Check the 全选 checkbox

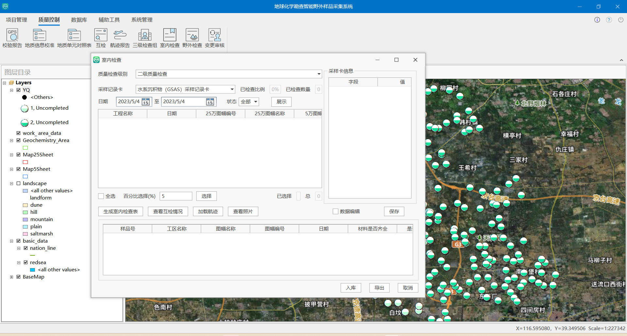pos(101,196)
